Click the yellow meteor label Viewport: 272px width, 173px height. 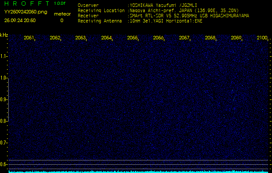[62, 14]
